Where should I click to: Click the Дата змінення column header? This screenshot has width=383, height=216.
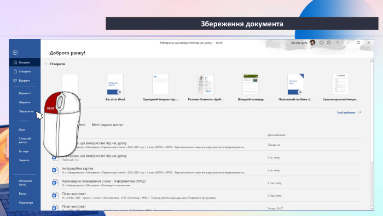[x=276, y=135]
